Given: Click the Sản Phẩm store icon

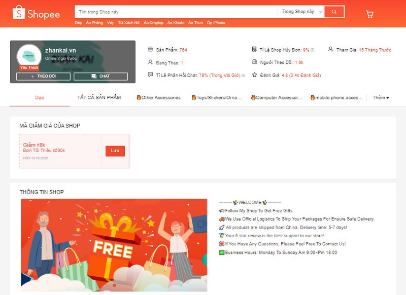Looking at the screenshot, I should coord(150,50).
